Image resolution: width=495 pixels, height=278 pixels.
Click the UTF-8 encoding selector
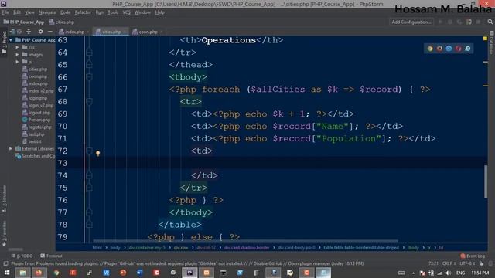tap(467, 263)
